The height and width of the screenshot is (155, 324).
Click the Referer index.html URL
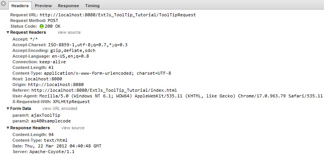104,90
